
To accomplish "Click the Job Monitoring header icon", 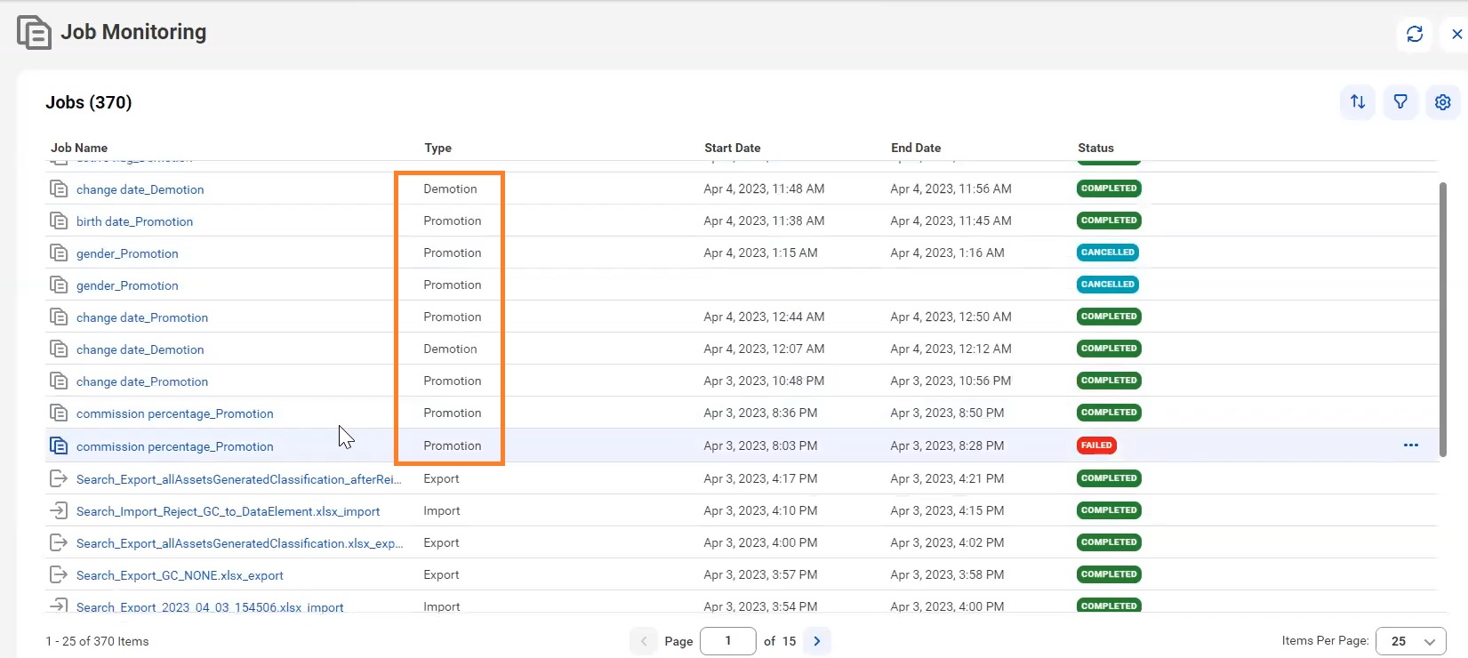I will click(34, 33).
